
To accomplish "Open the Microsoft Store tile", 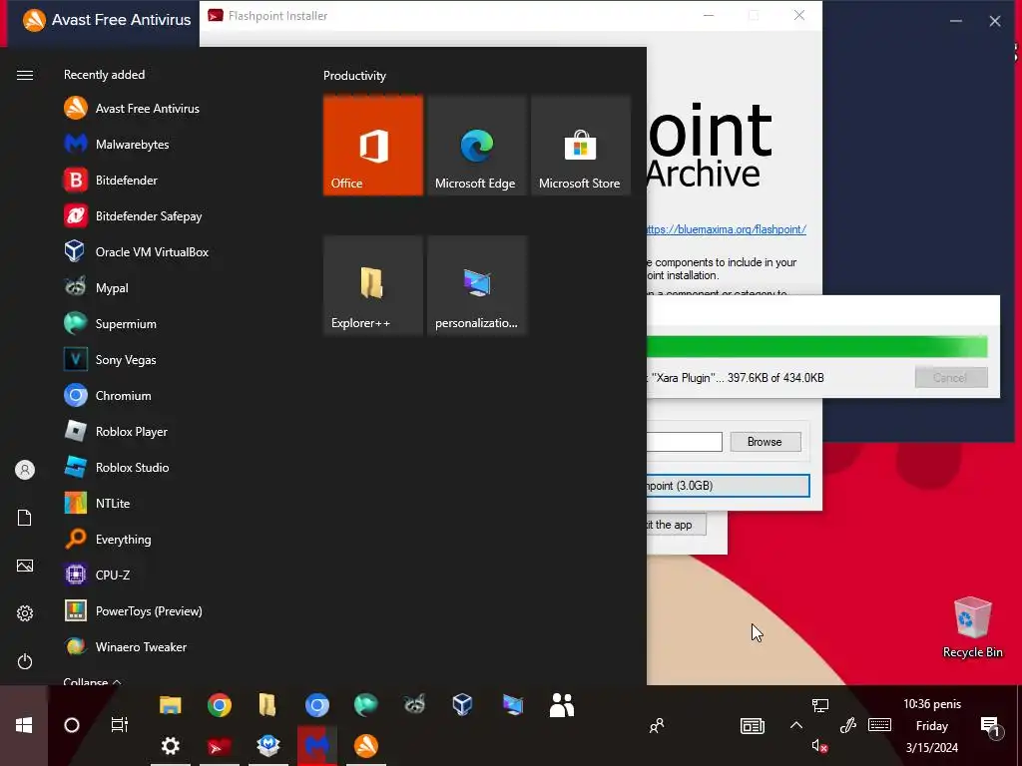I will coord(580,146).
